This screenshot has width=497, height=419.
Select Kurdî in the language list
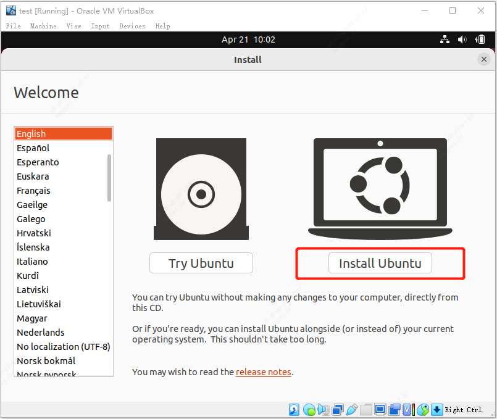64,276
